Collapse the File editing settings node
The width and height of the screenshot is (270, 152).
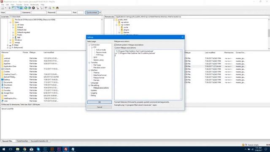(x=89, y=85)
